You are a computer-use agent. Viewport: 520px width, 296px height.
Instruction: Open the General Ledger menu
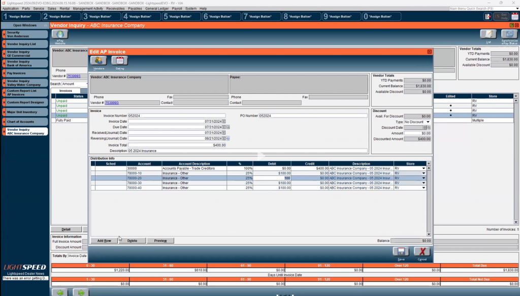[x=157, y=9]
